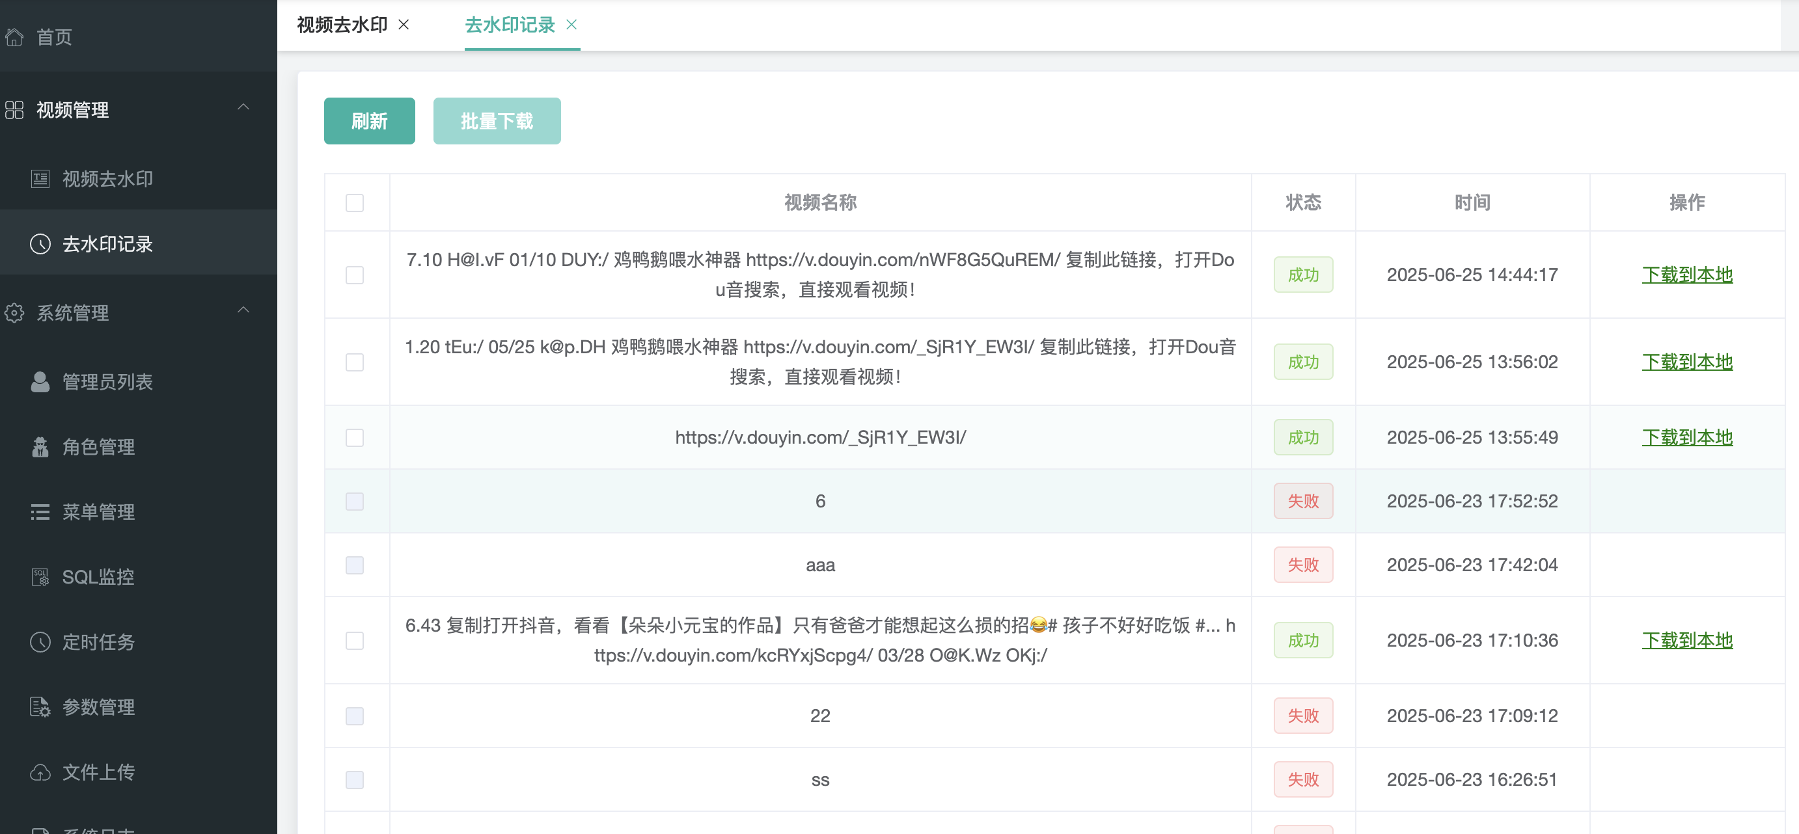The height and width of the screenshot is (834, 1799).
Task: Close the 去水印记录 tab
Action: (x=571, y=25)
